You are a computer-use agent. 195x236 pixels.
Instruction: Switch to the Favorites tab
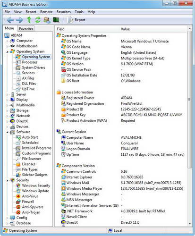click(x=26, y=29)
